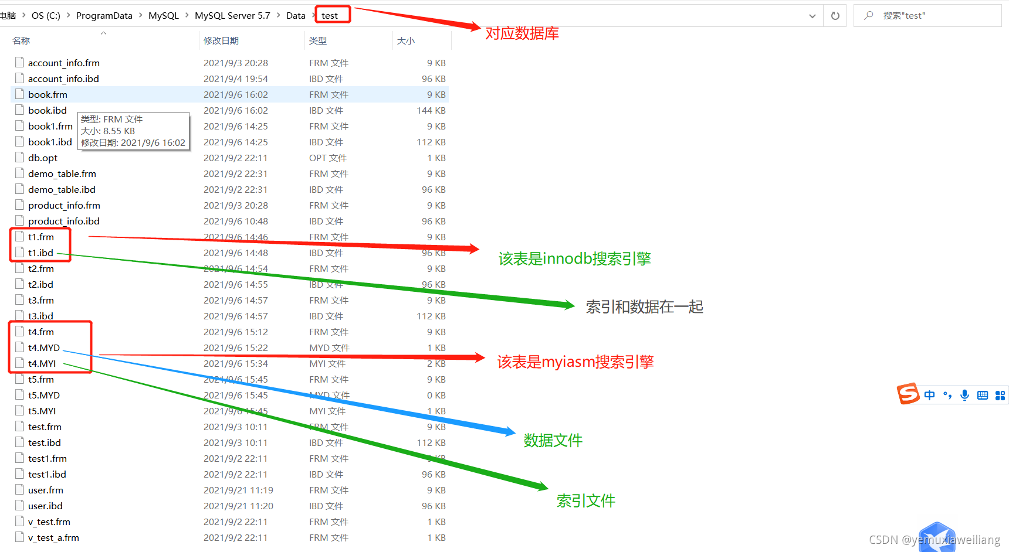Open the address bar history dropdown

812,16
